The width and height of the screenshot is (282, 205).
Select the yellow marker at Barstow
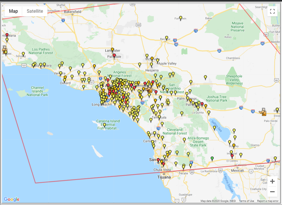[x=167, y=38]
